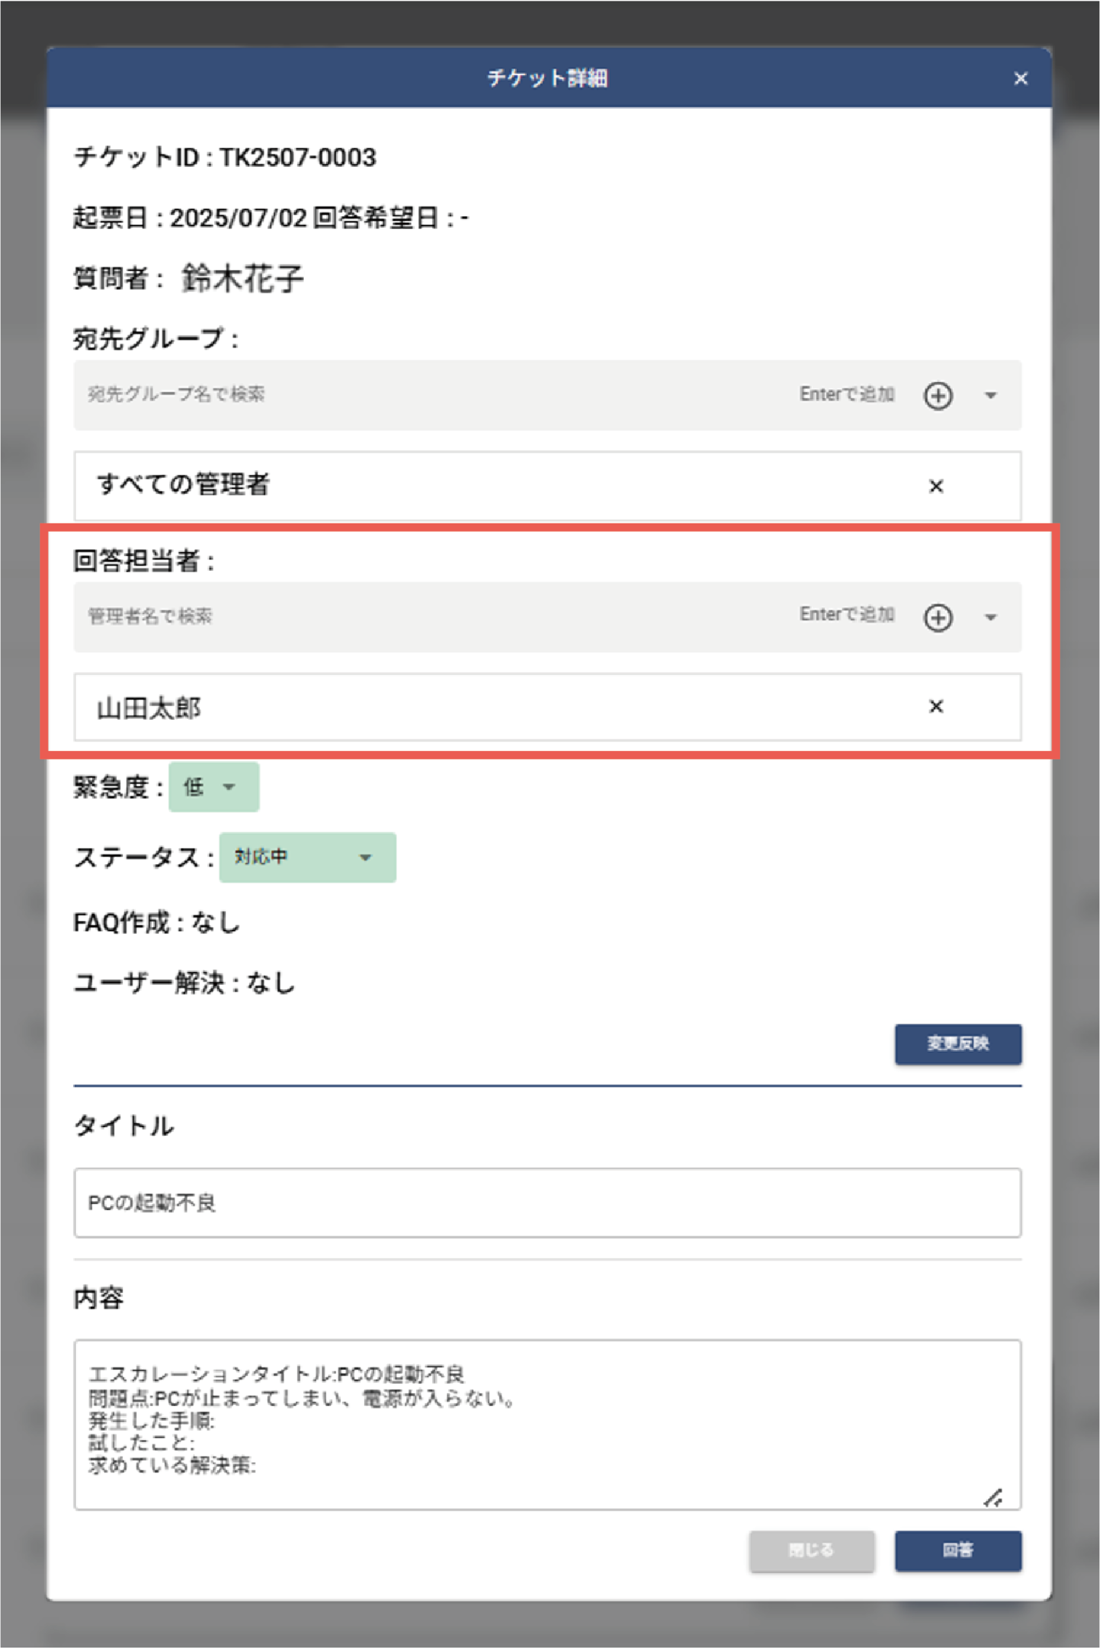
Task: Open the ステータス dropdown showing 対応中
Action: click(x=307, y=857)
